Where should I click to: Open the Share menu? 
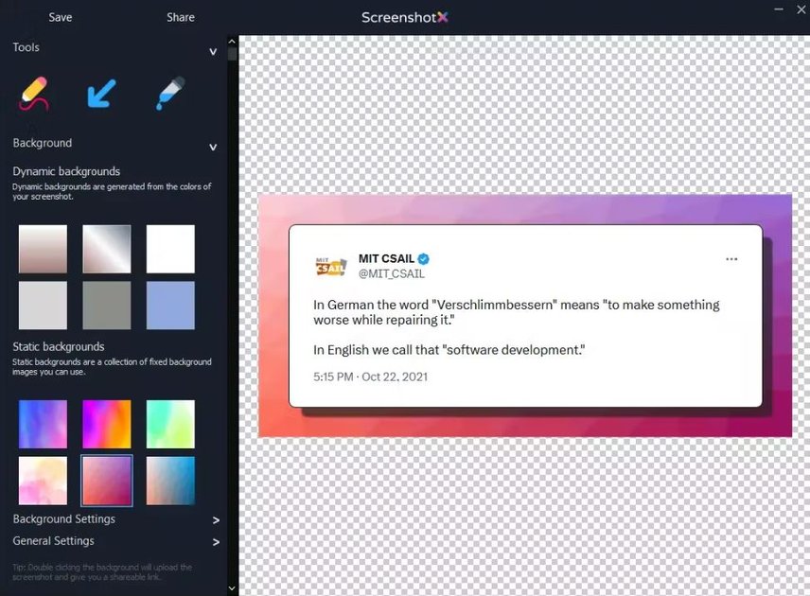(x=180, y=16)
